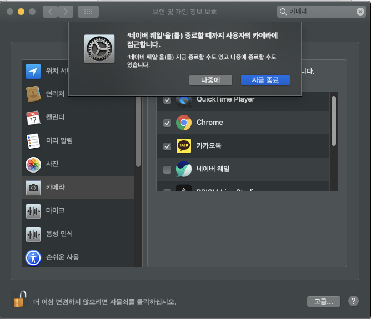This screenshot has width=371, height=319.
Task: Select the 손쉬운 사용 accessibility icon
Action: (x=33, y=258)
